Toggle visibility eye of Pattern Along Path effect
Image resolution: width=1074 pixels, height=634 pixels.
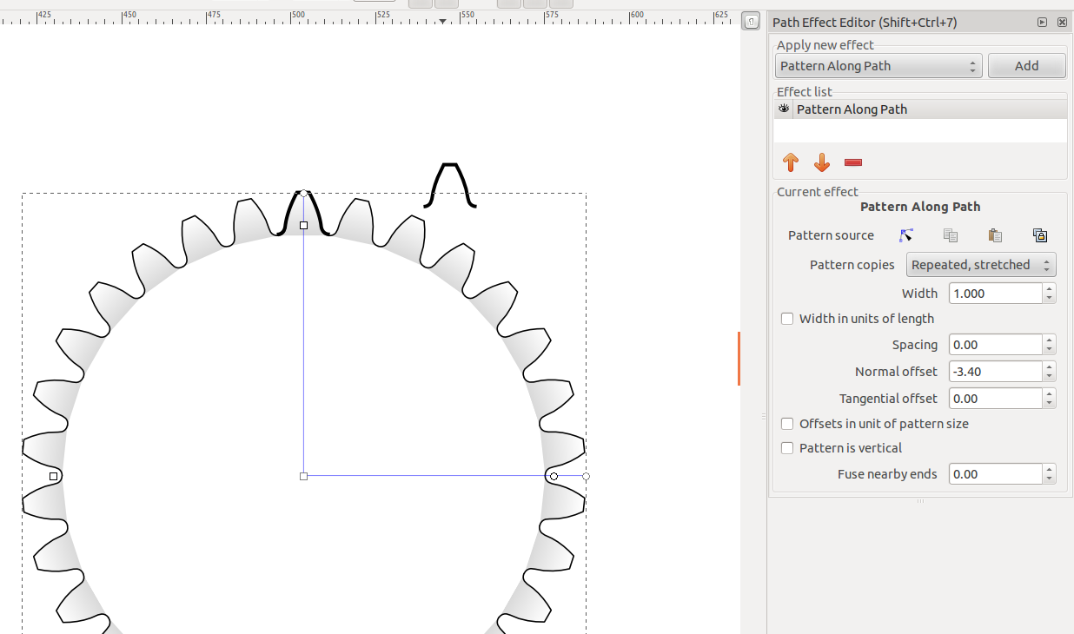pyautogui.click(x=783, y=109)
